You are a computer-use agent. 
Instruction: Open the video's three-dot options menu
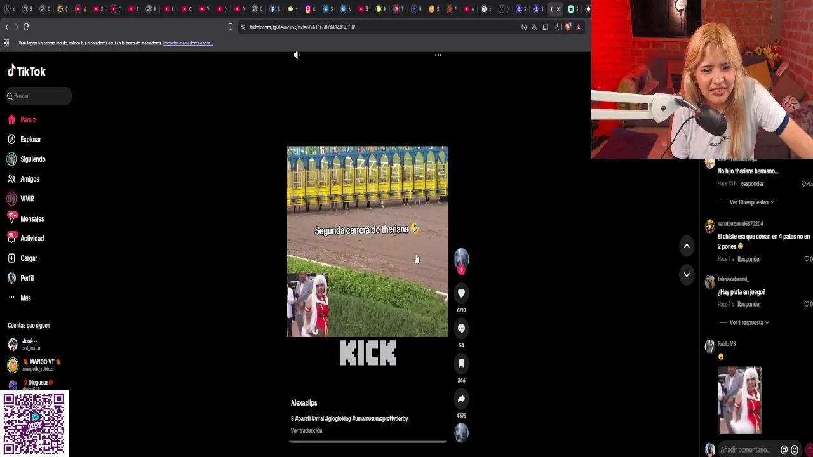(x=438, y=55)
